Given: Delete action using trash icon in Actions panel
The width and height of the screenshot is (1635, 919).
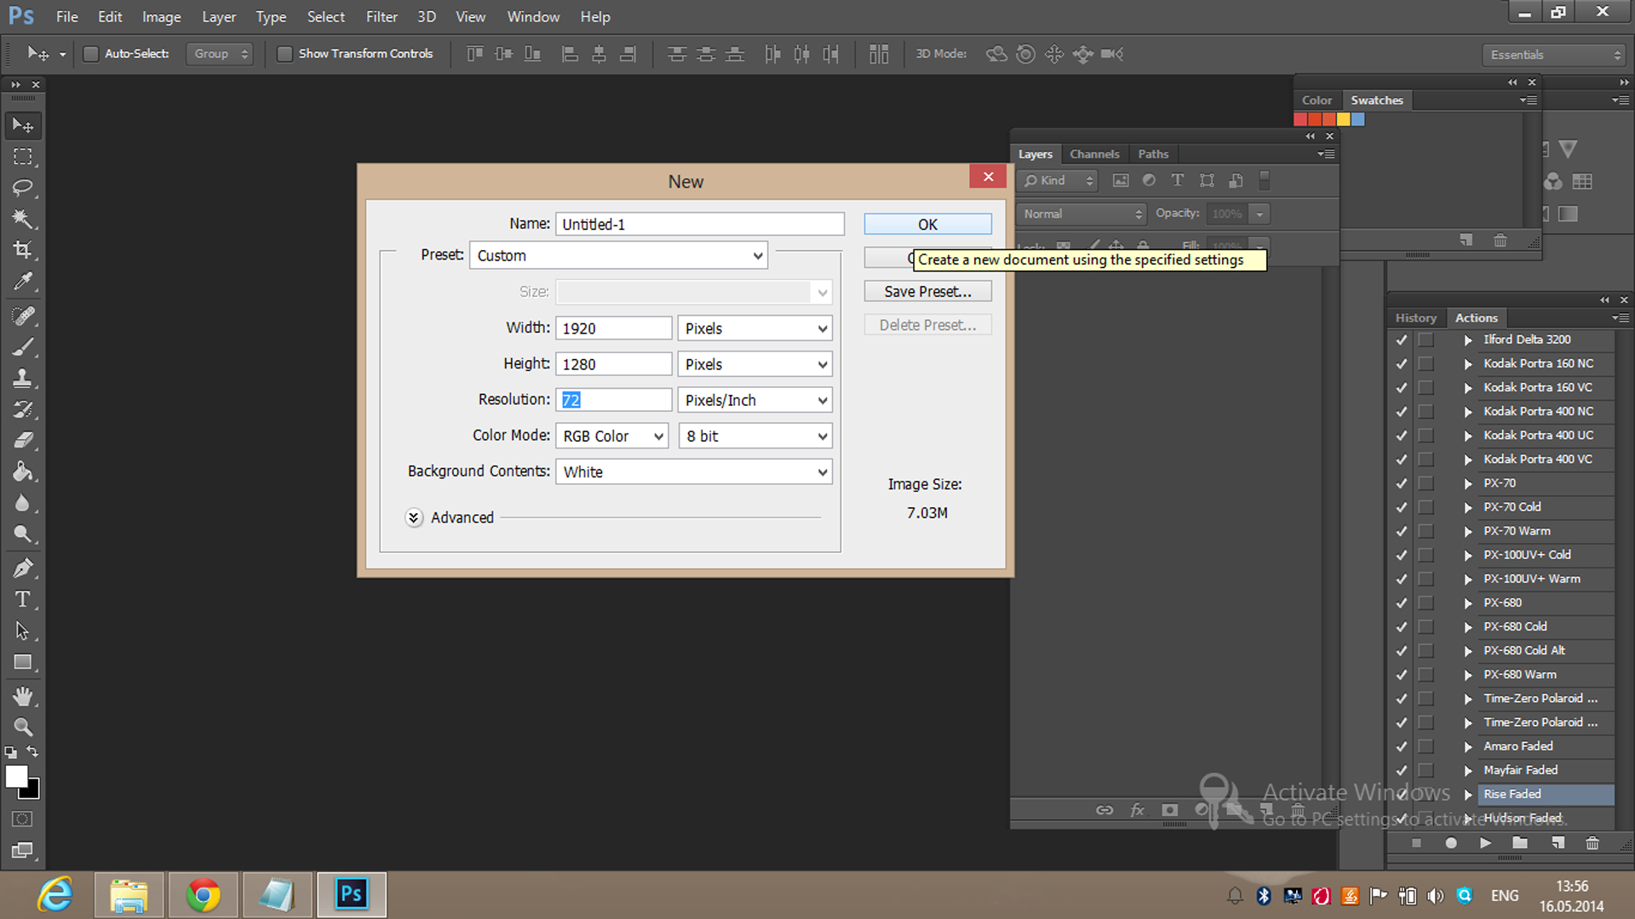Looking at the screenshot, I should pos(1592,842).
